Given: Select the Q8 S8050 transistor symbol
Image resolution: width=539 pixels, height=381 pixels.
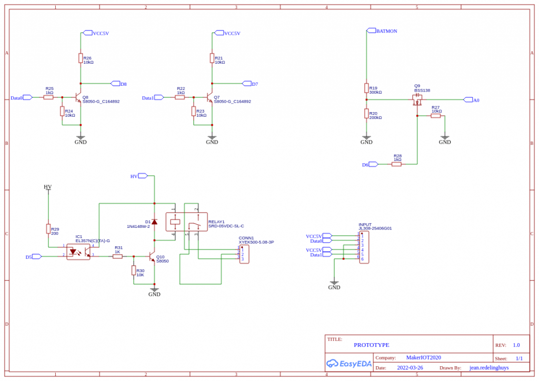Looking at the screenshot, I should click(x=78, y=97).
